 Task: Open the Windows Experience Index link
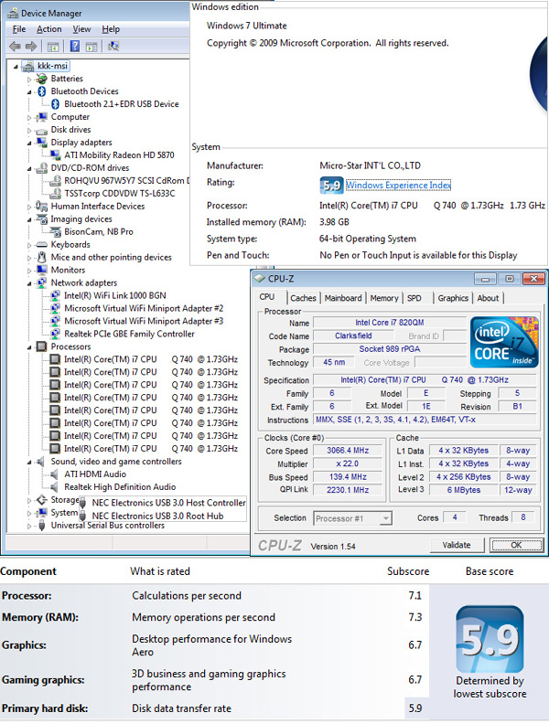click(x=398, y=186)
